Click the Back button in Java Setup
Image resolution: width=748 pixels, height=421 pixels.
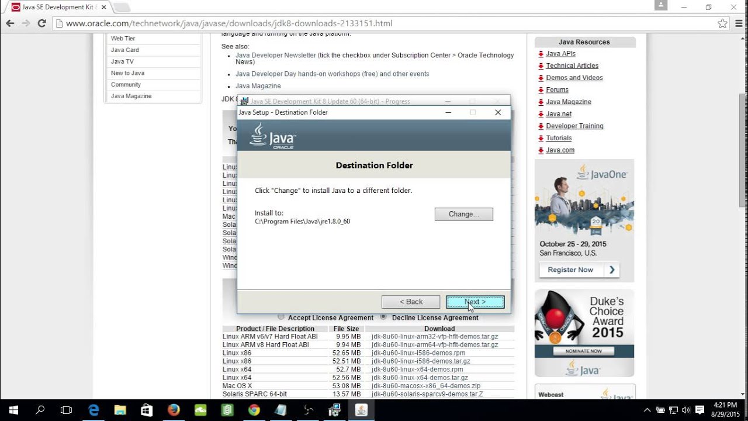pyautogui.click(x=411, y=302)
